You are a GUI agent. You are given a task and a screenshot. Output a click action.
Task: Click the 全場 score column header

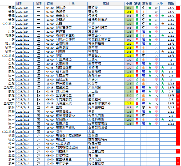point(129,4)
